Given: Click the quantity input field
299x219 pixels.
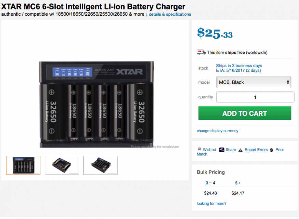Looking at the screenshot, I should pyautogui.click(x=255, y=97).
